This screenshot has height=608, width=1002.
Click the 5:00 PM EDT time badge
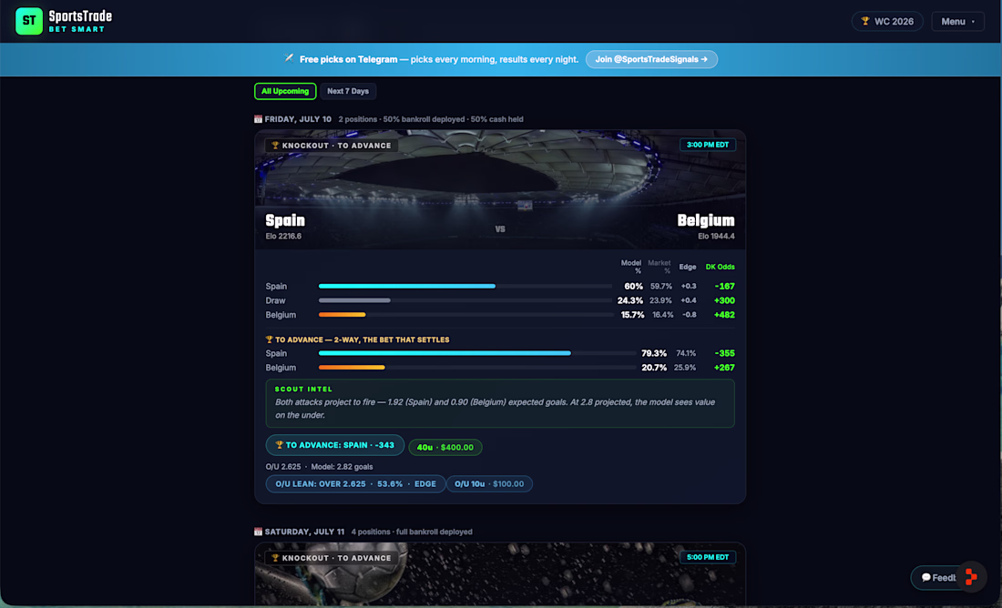708,558
